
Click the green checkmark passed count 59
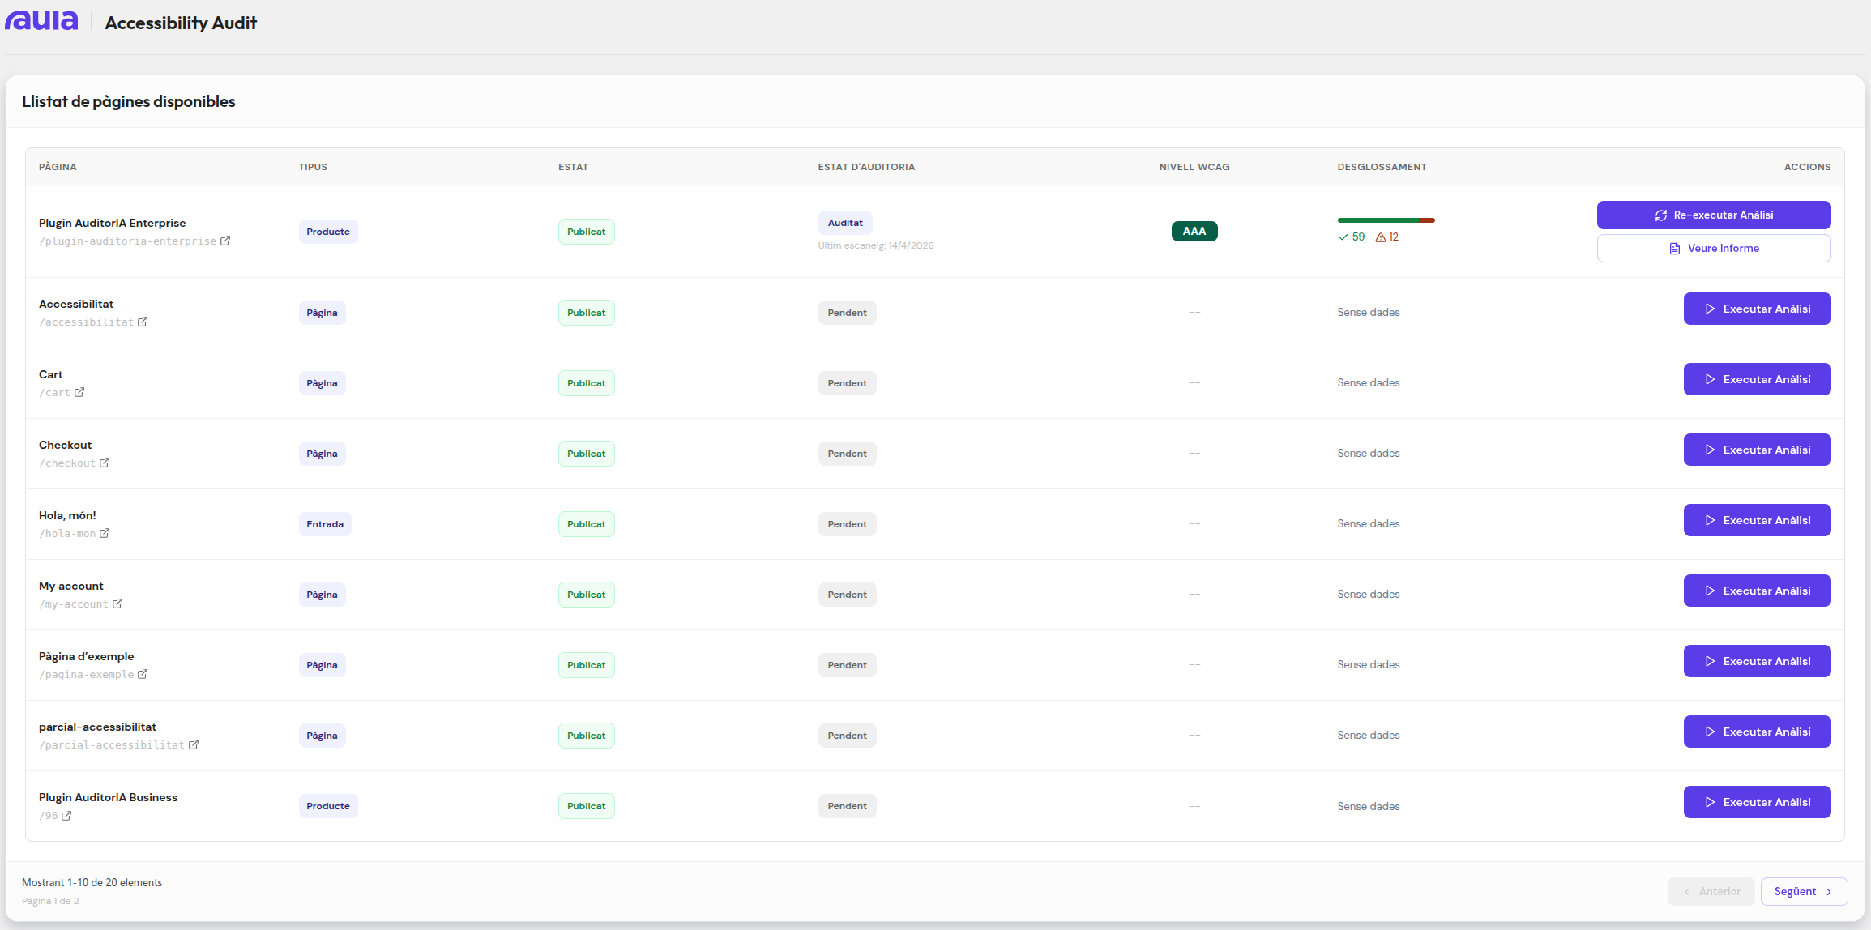(1352, 237)
